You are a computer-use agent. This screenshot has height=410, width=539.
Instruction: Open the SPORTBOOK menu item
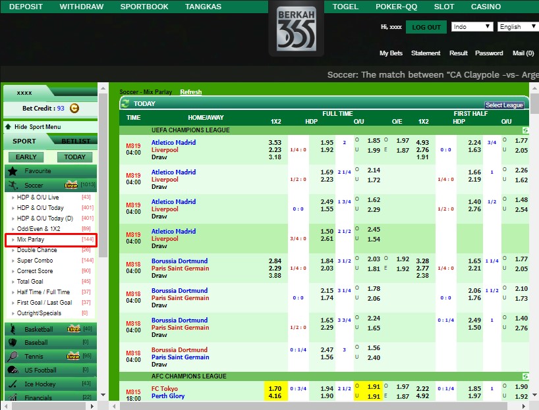pyautogui.click(x=144, y=7)
